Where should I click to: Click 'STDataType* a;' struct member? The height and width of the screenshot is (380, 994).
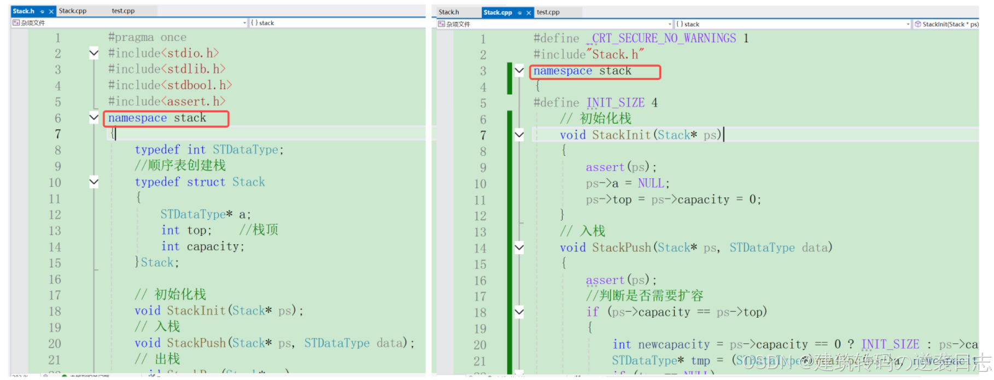pyautogui.click(x=206, y=214)
